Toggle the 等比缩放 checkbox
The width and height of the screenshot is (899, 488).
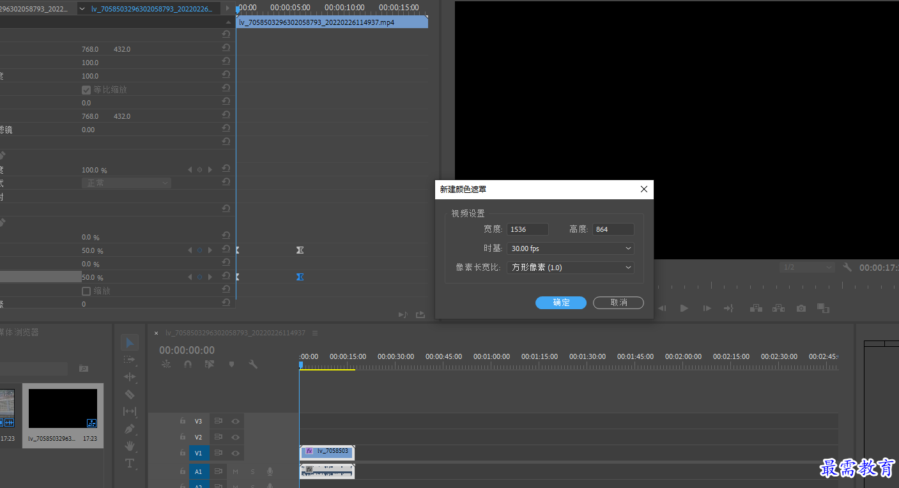coord(86,89)
